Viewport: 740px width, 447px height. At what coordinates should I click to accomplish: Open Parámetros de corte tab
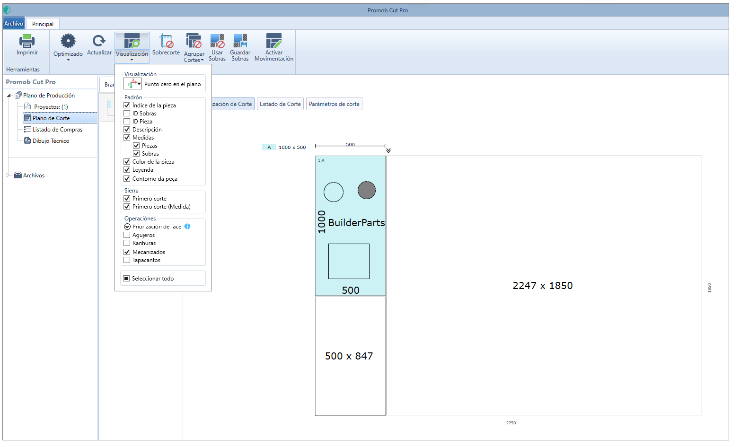click(x=334, y=104)
